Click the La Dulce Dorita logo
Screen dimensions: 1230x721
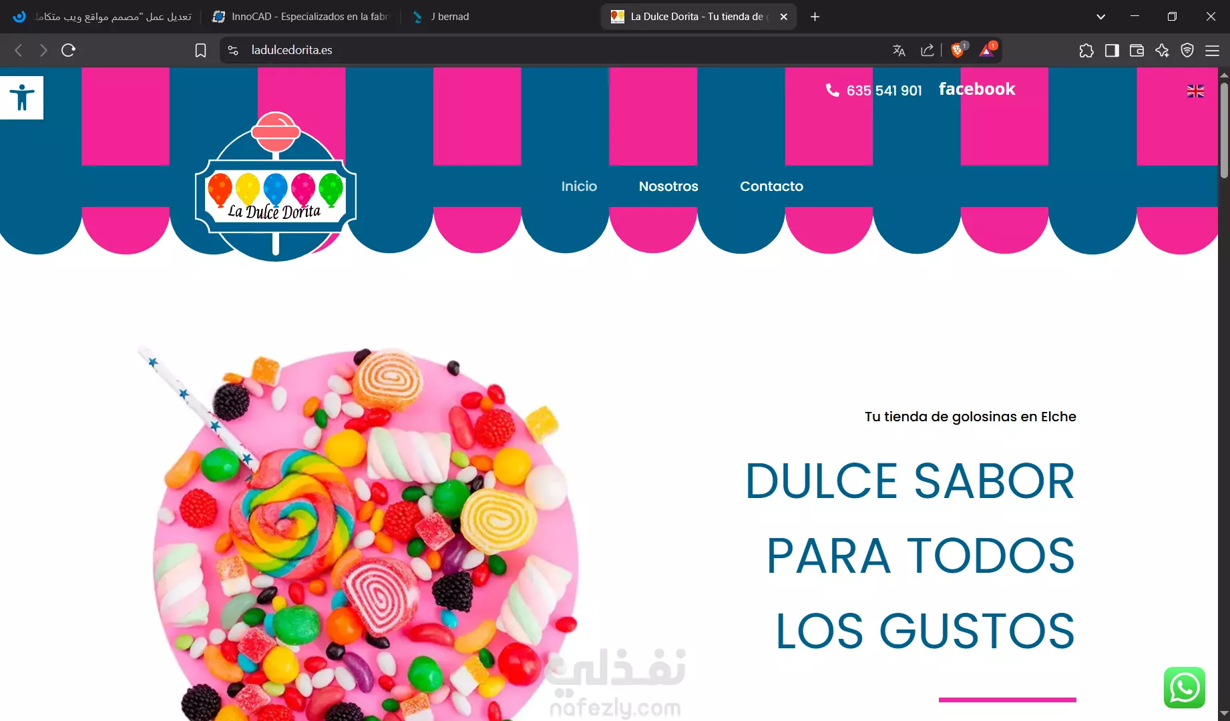(276, 186)
